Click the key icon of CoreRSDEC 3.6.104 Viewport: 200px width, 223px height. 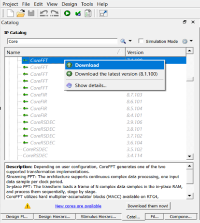[x=26, y=142]
